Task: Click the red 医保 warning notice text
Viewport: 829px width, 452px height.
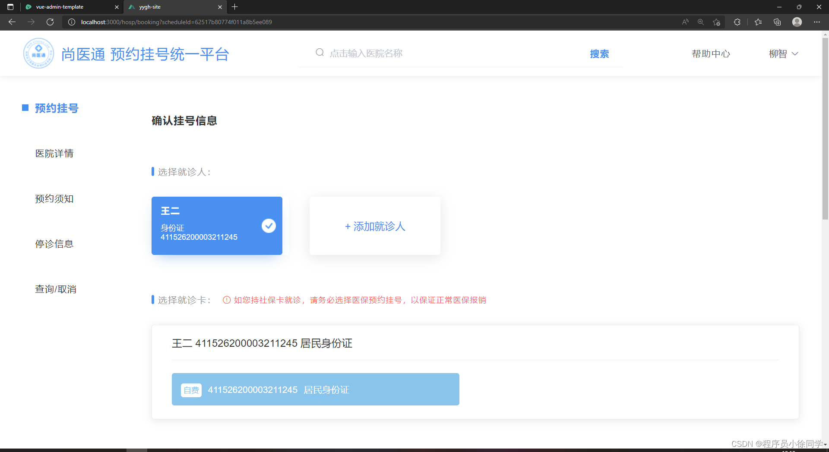Action: coord(360,300)
